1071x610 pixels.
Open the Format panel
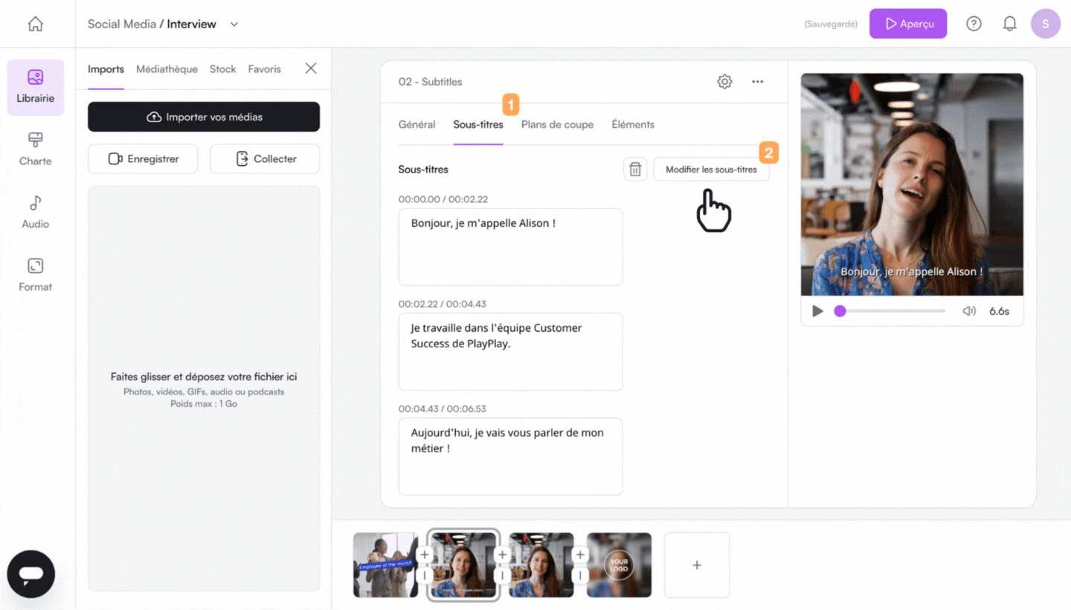point(35,275)
